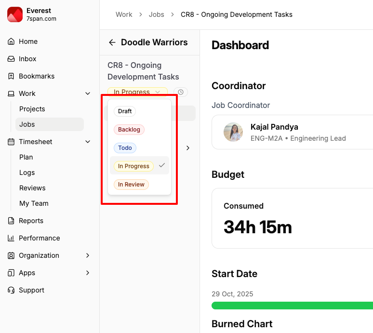This screenshot has height=333, width=373.
Task: Open the In Progress status dropdown
Action: coord(137,92)
